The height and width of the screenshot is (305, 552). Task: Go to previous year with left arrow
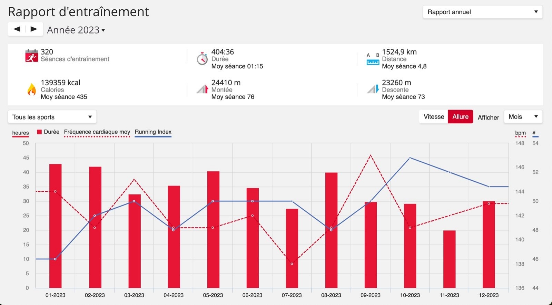point(17,29)
